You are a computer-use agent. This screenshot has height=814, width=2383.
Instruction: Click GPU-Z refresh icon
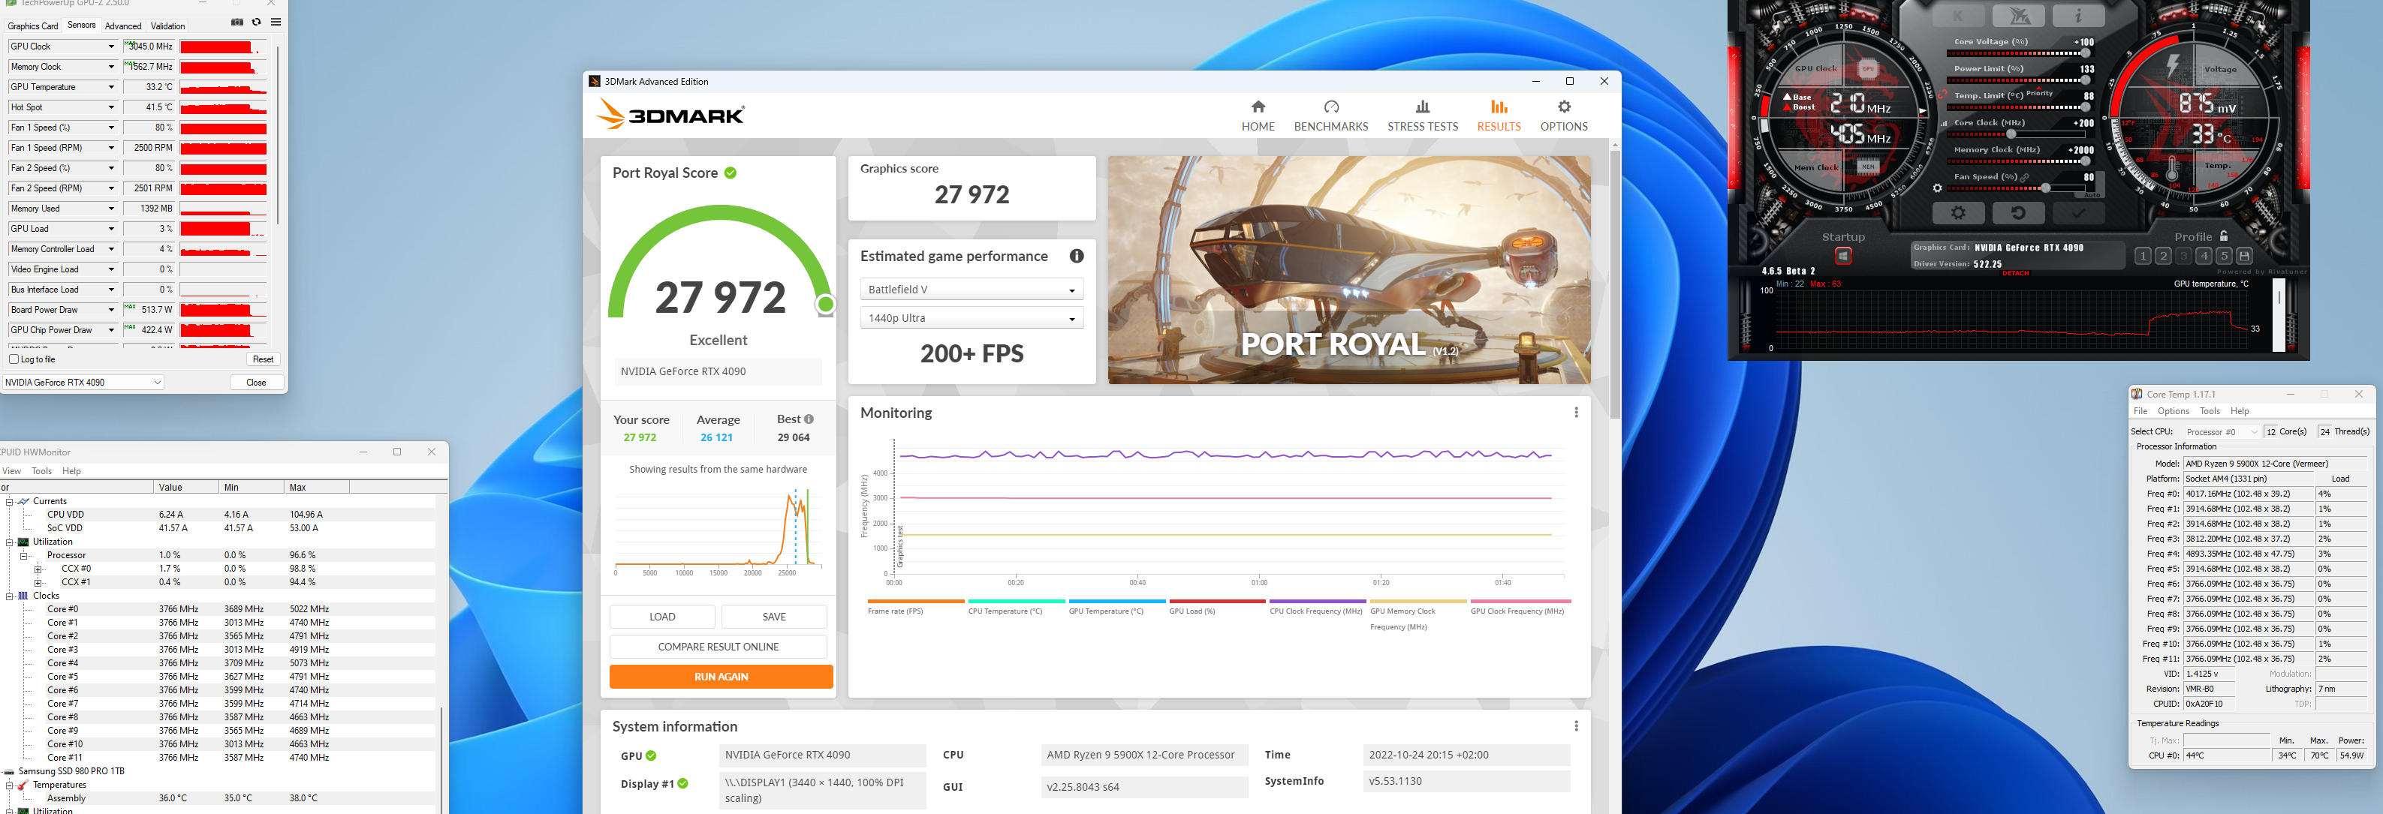256,21
